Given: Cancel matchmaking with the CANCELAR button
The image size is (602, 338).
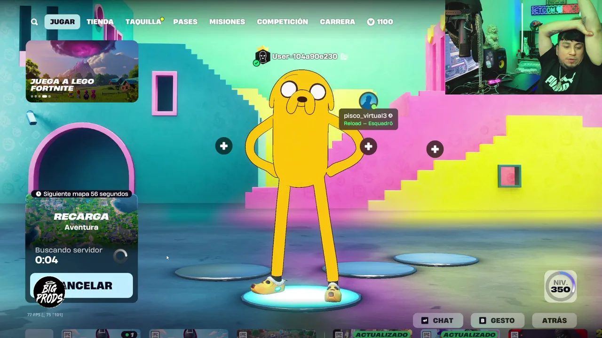Looking at the screenshot, I should pyautogui.click(x=81, y=285).
